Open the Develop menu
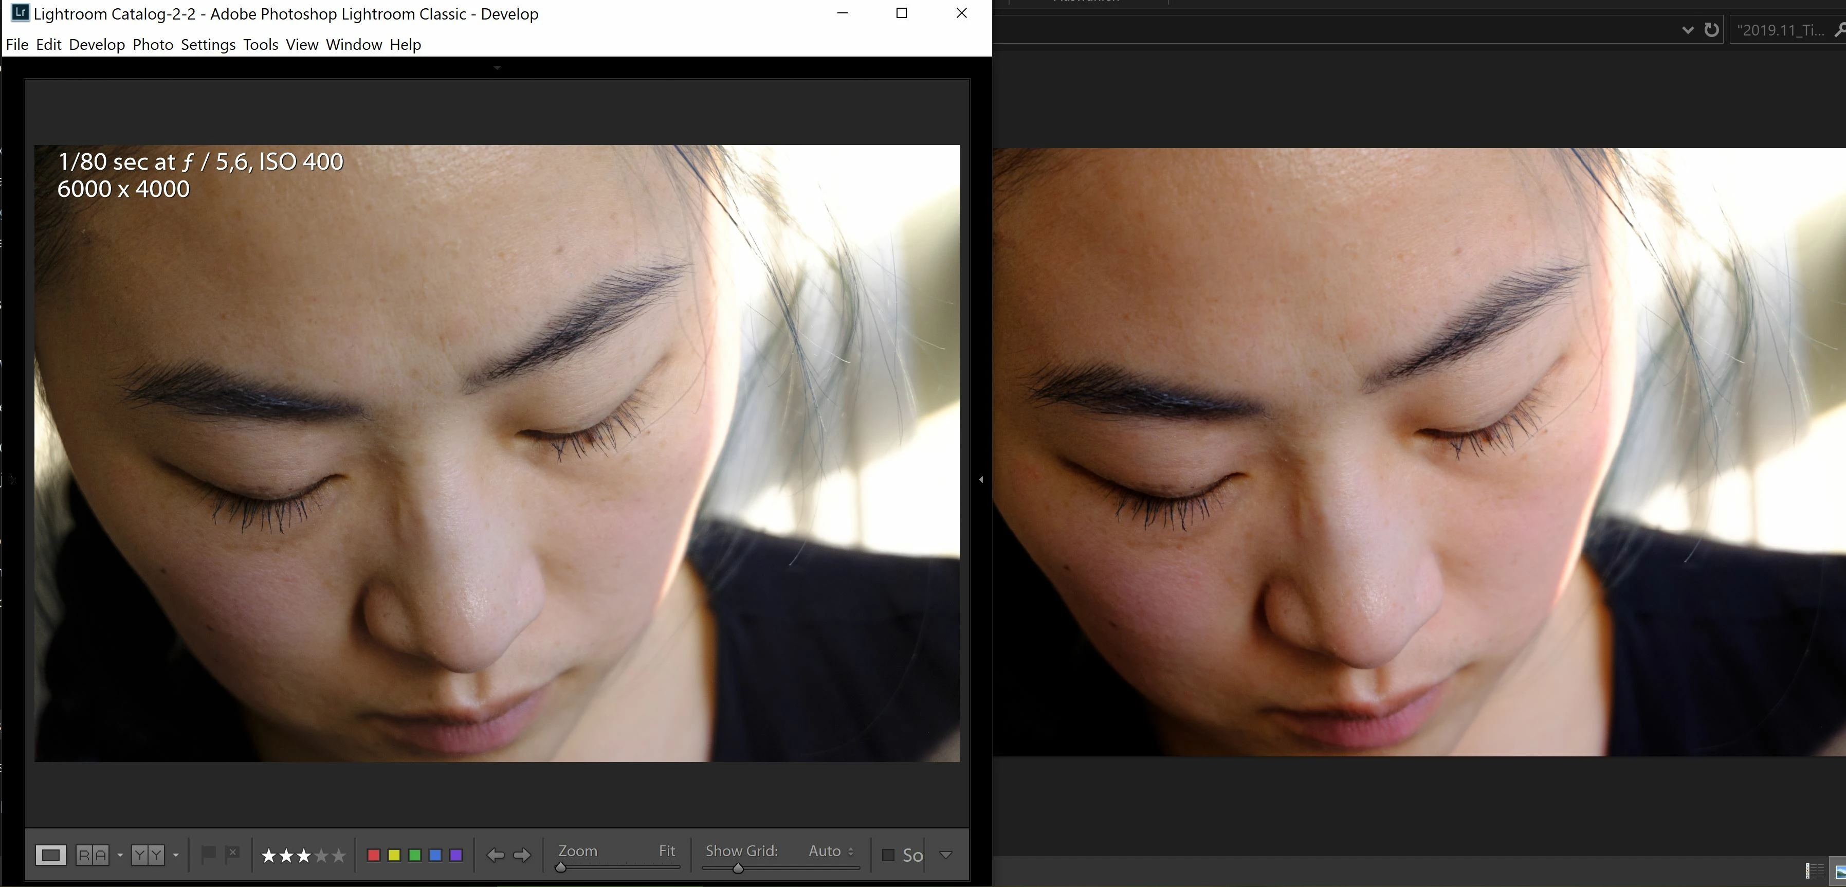 [x=97, y=44]
